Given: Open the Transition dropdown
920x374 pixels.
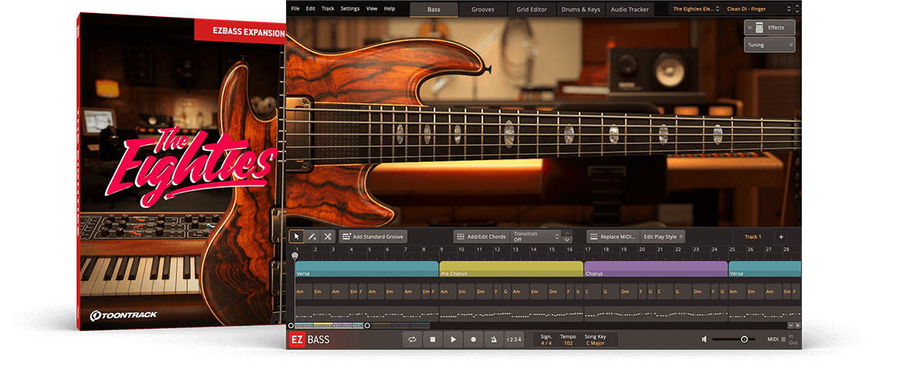Looking at the screenshot, I should tap(536, 237).
